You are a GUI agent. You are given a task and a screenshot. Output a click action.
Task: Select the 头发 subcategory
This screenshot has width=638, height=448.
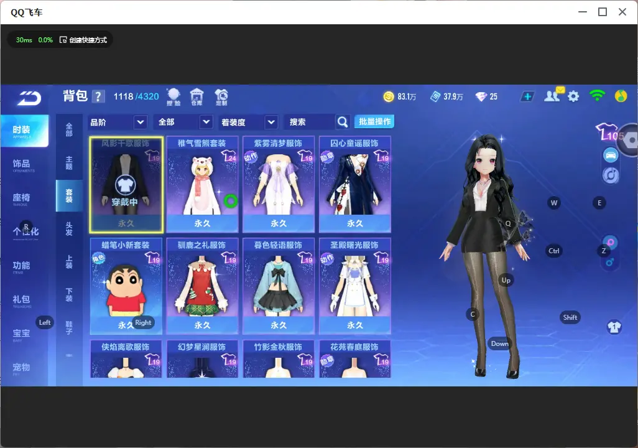click(69, 229)
